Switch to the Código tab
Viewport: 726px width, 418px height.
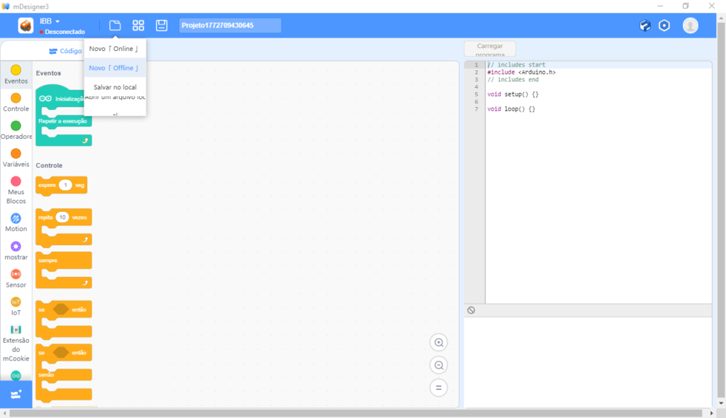click(65, 51)
